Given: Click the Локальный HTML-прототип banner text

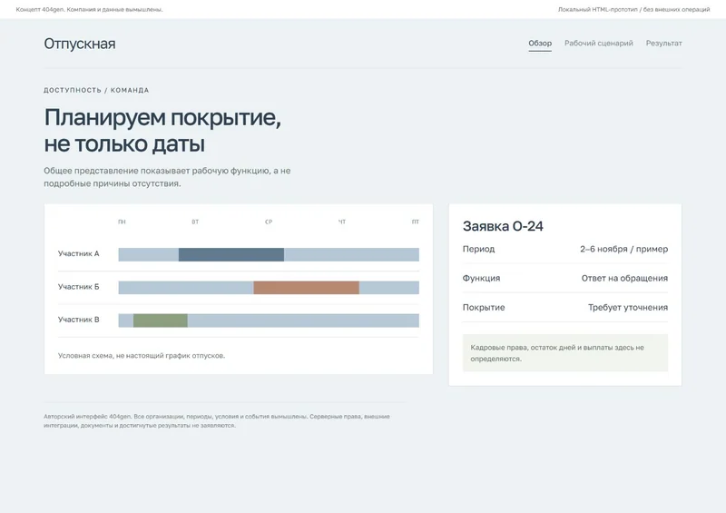Looking at the screenshot, I should (633, 9).
